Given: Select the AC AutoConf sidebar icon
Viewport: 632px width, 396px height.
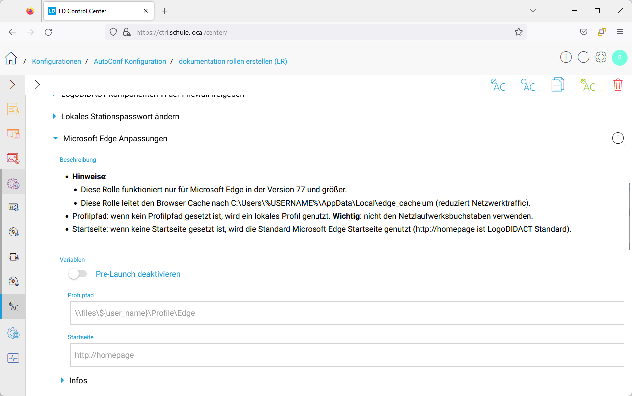Looking at the screenshot, I should tap(13, 307).
